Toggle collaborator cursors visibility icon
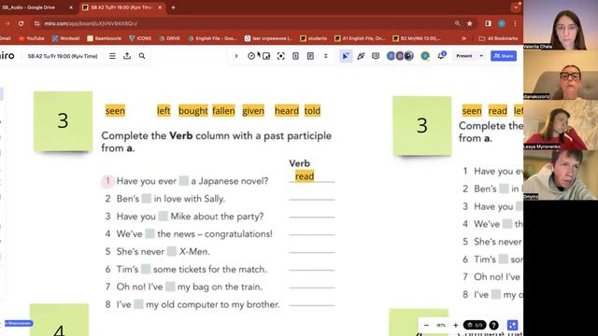This screenshot has width=598, height=336. pos(346,56)
